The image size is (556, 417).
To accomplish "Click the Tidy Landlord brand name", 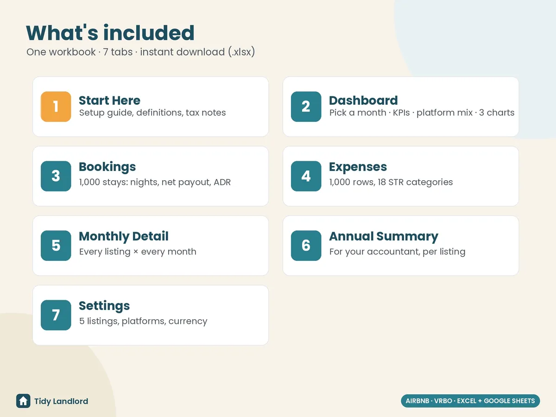I will (61, 401).
